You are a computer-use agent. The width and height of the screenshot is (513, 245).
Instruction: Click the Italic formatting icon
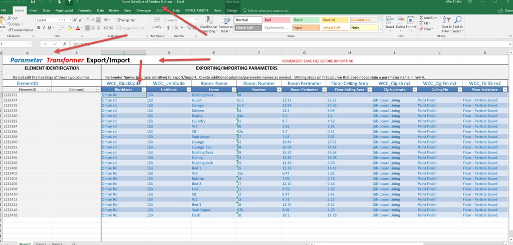click(44, 28)
